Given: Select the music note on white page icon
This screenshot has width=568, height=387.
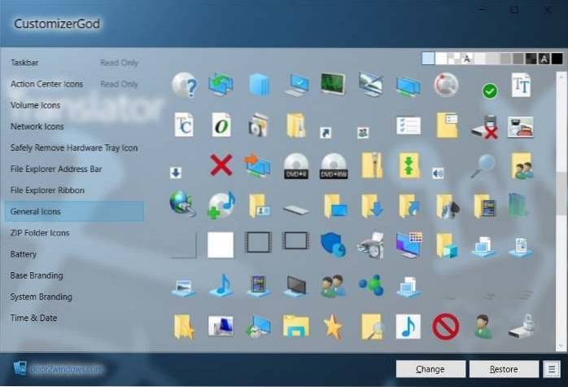Looking at the screenshot, I should [x=409, y=327].
